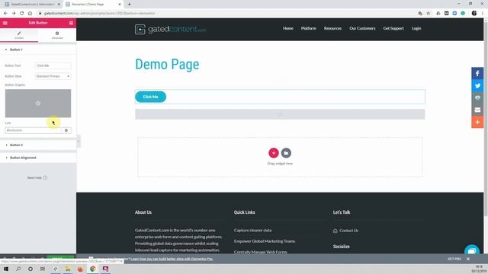Viewport: 488px width, 274px height.
Task: Switch to the Advanced tab
Action: pos(57,35)
